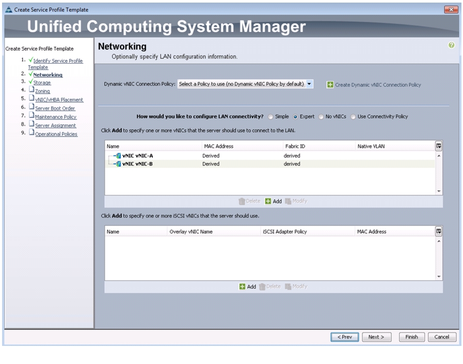Click derived Fabric ID cell for vNIC-B
The width and height of the screenshot is (463, 364).
click(x=292, y=164)
